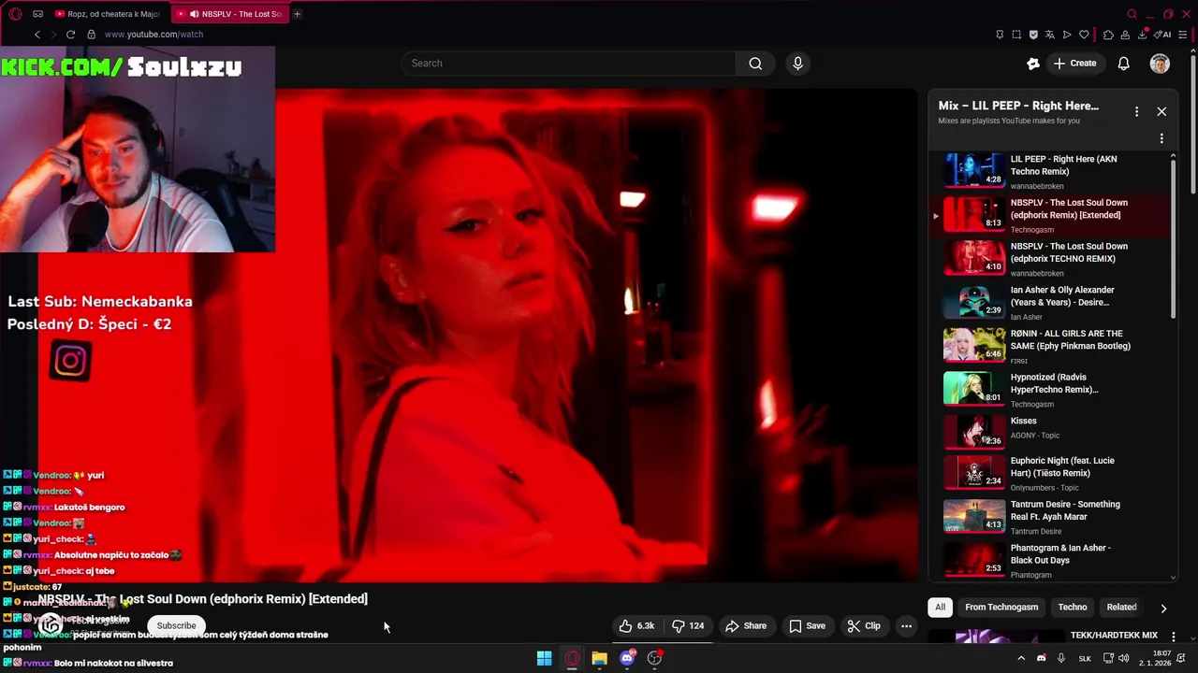Select the 'Ian Asher & Olly Alexander' playlist entry

click(x=1048, y=303)
